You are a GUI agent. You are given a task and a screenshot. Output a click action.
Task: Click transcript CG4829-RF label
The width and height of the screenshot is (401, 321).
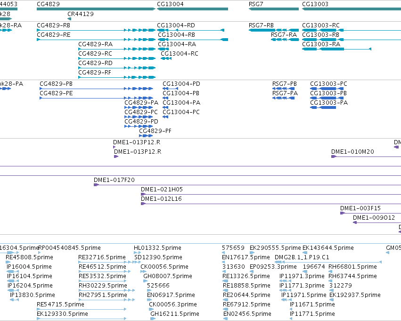pos(95,73)
